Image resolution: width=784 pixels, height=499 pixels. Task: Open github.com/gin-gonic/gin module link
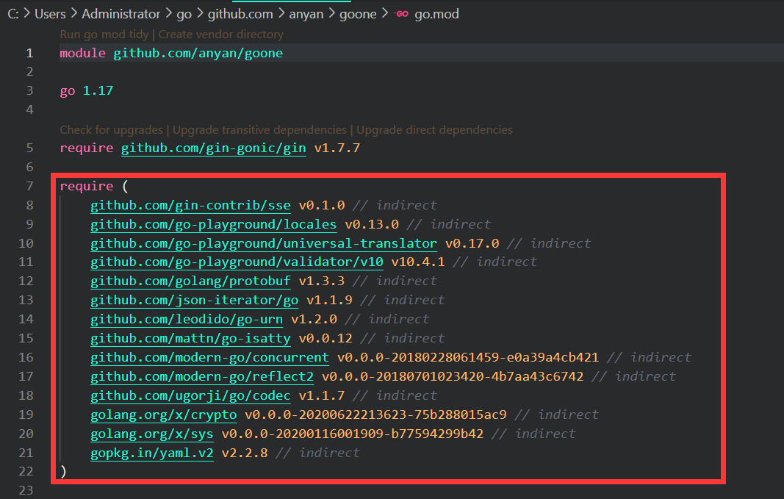click(214, 148)
